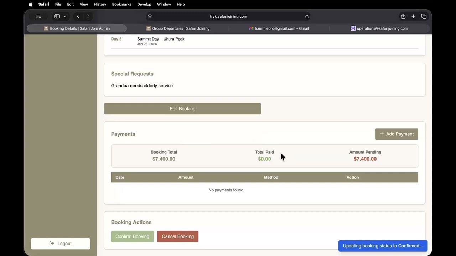Dismiss the 'Updating booking status' toast
The height and width of the screenshot is (256, 456).
(x=383, y=246)
